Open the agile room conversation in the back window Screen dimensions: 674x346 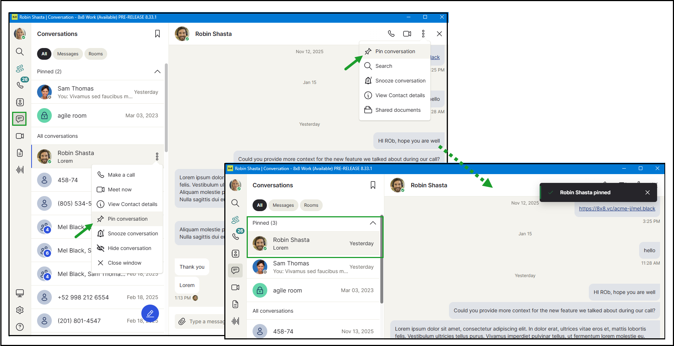pos(98,115)
